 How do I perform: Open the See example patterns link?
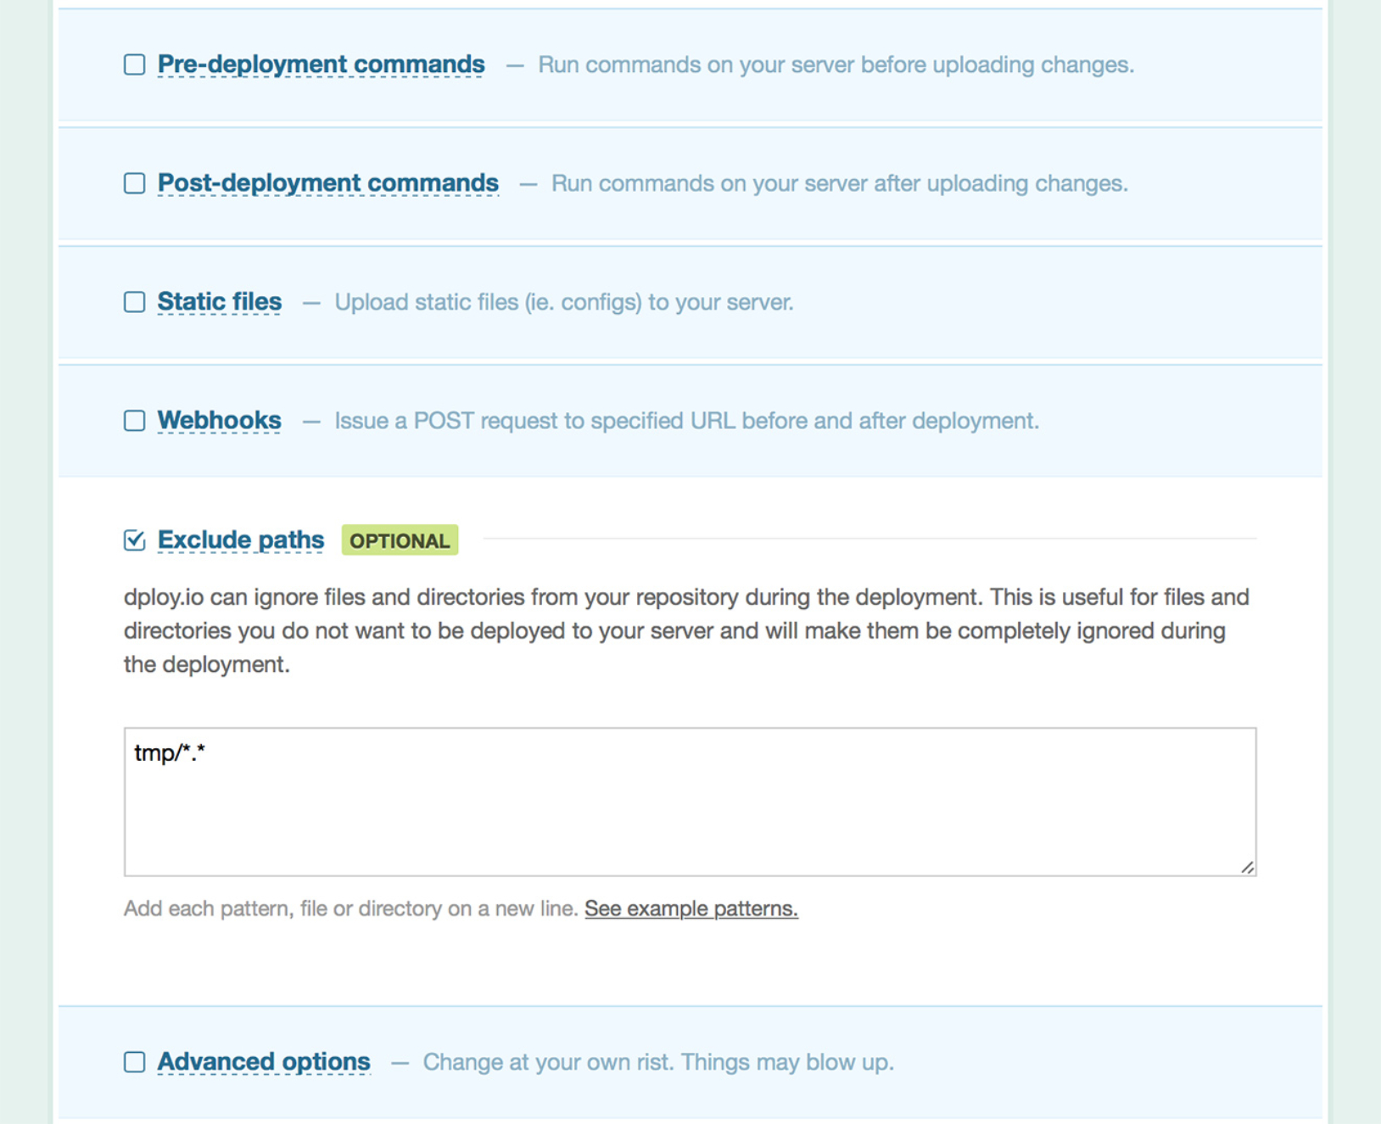pos(691,909)
